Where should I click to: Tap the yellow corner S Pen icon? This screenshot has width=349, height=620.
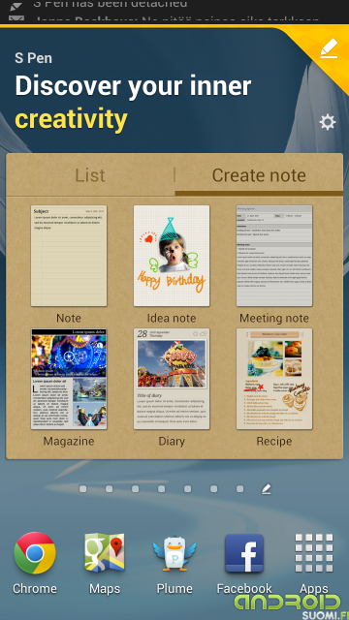pyautogui.click(x=329, y=48)
